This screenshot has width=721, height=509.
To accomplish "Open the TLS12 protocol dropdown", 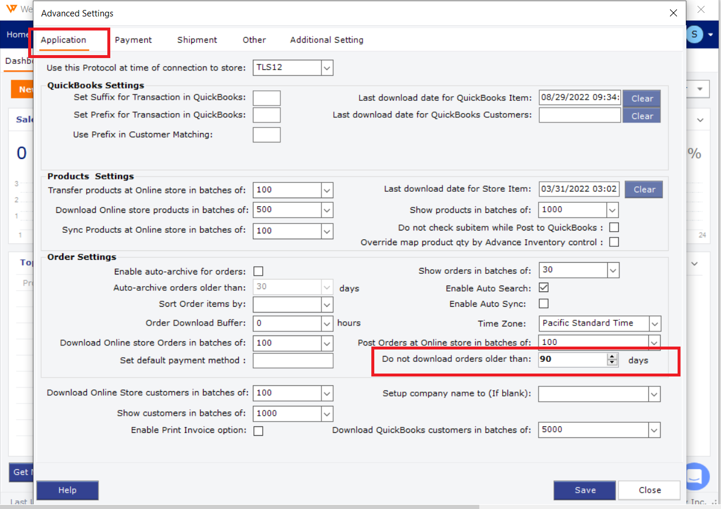I will [327, 67].
